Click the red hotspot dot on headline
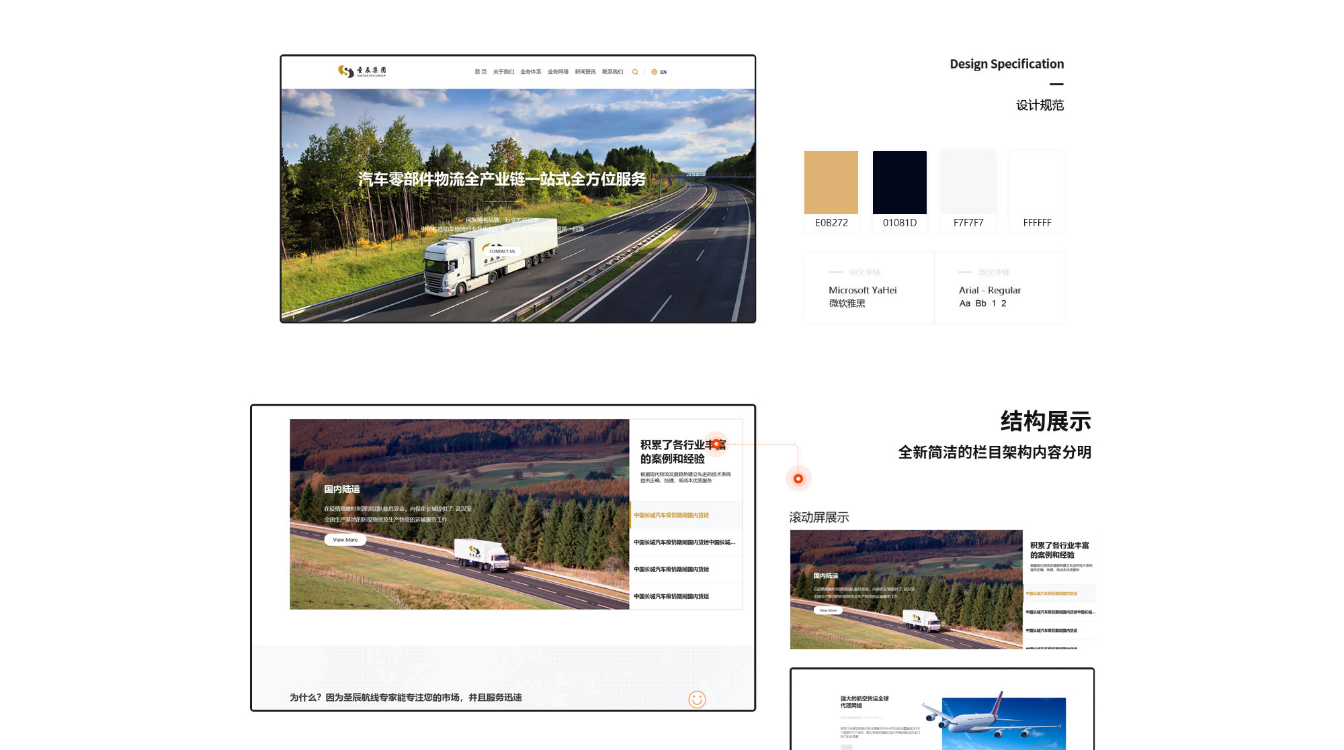Viewport: 1344px width, 750px height. click(716, 444)
